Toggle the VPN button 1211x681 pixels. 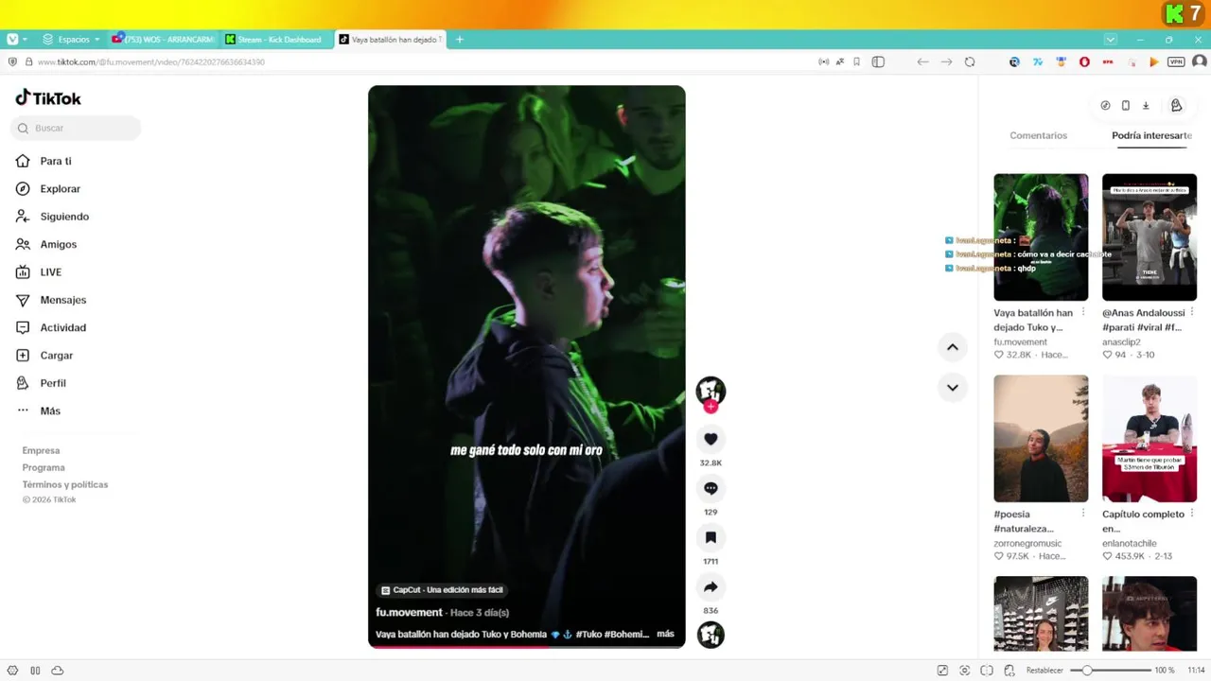tap(1176, 61)
